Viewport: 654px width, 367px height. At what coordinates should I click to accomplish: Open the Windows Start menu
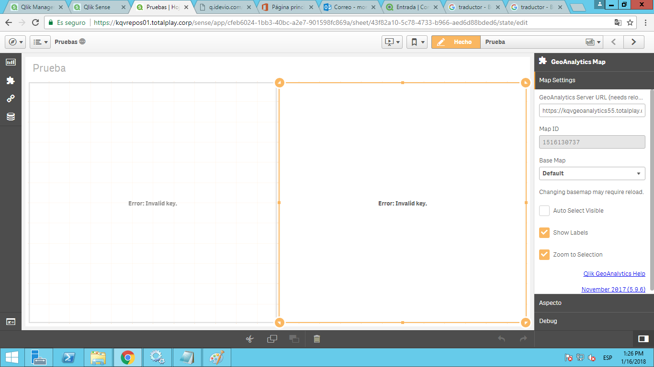click(12, 357)
